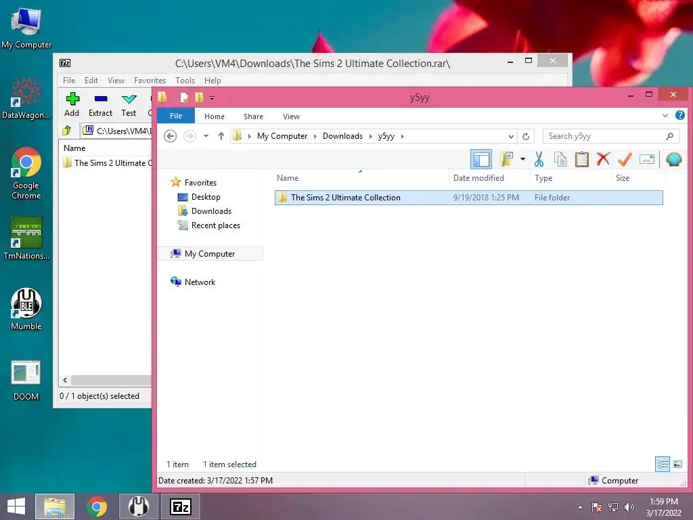This screenshot has width=693, height=520.
Task: Click the My Computer breadcrumb segment
Action: coord(282,136)
